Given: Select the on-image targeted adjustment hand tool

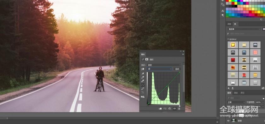Looking at the screenshot, I should point(143,69).
